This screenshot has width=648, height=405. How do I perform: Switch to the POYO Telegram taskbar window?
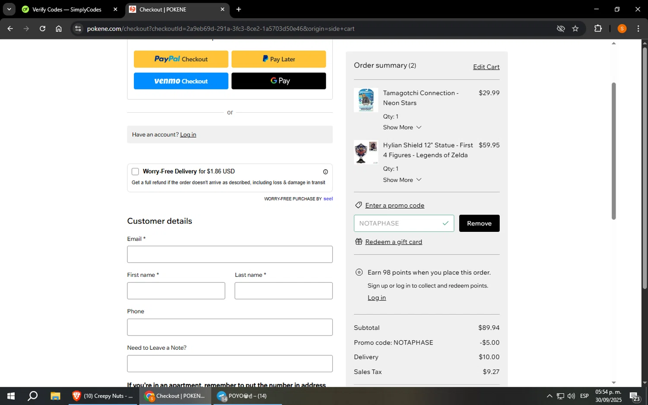[248, 396]
